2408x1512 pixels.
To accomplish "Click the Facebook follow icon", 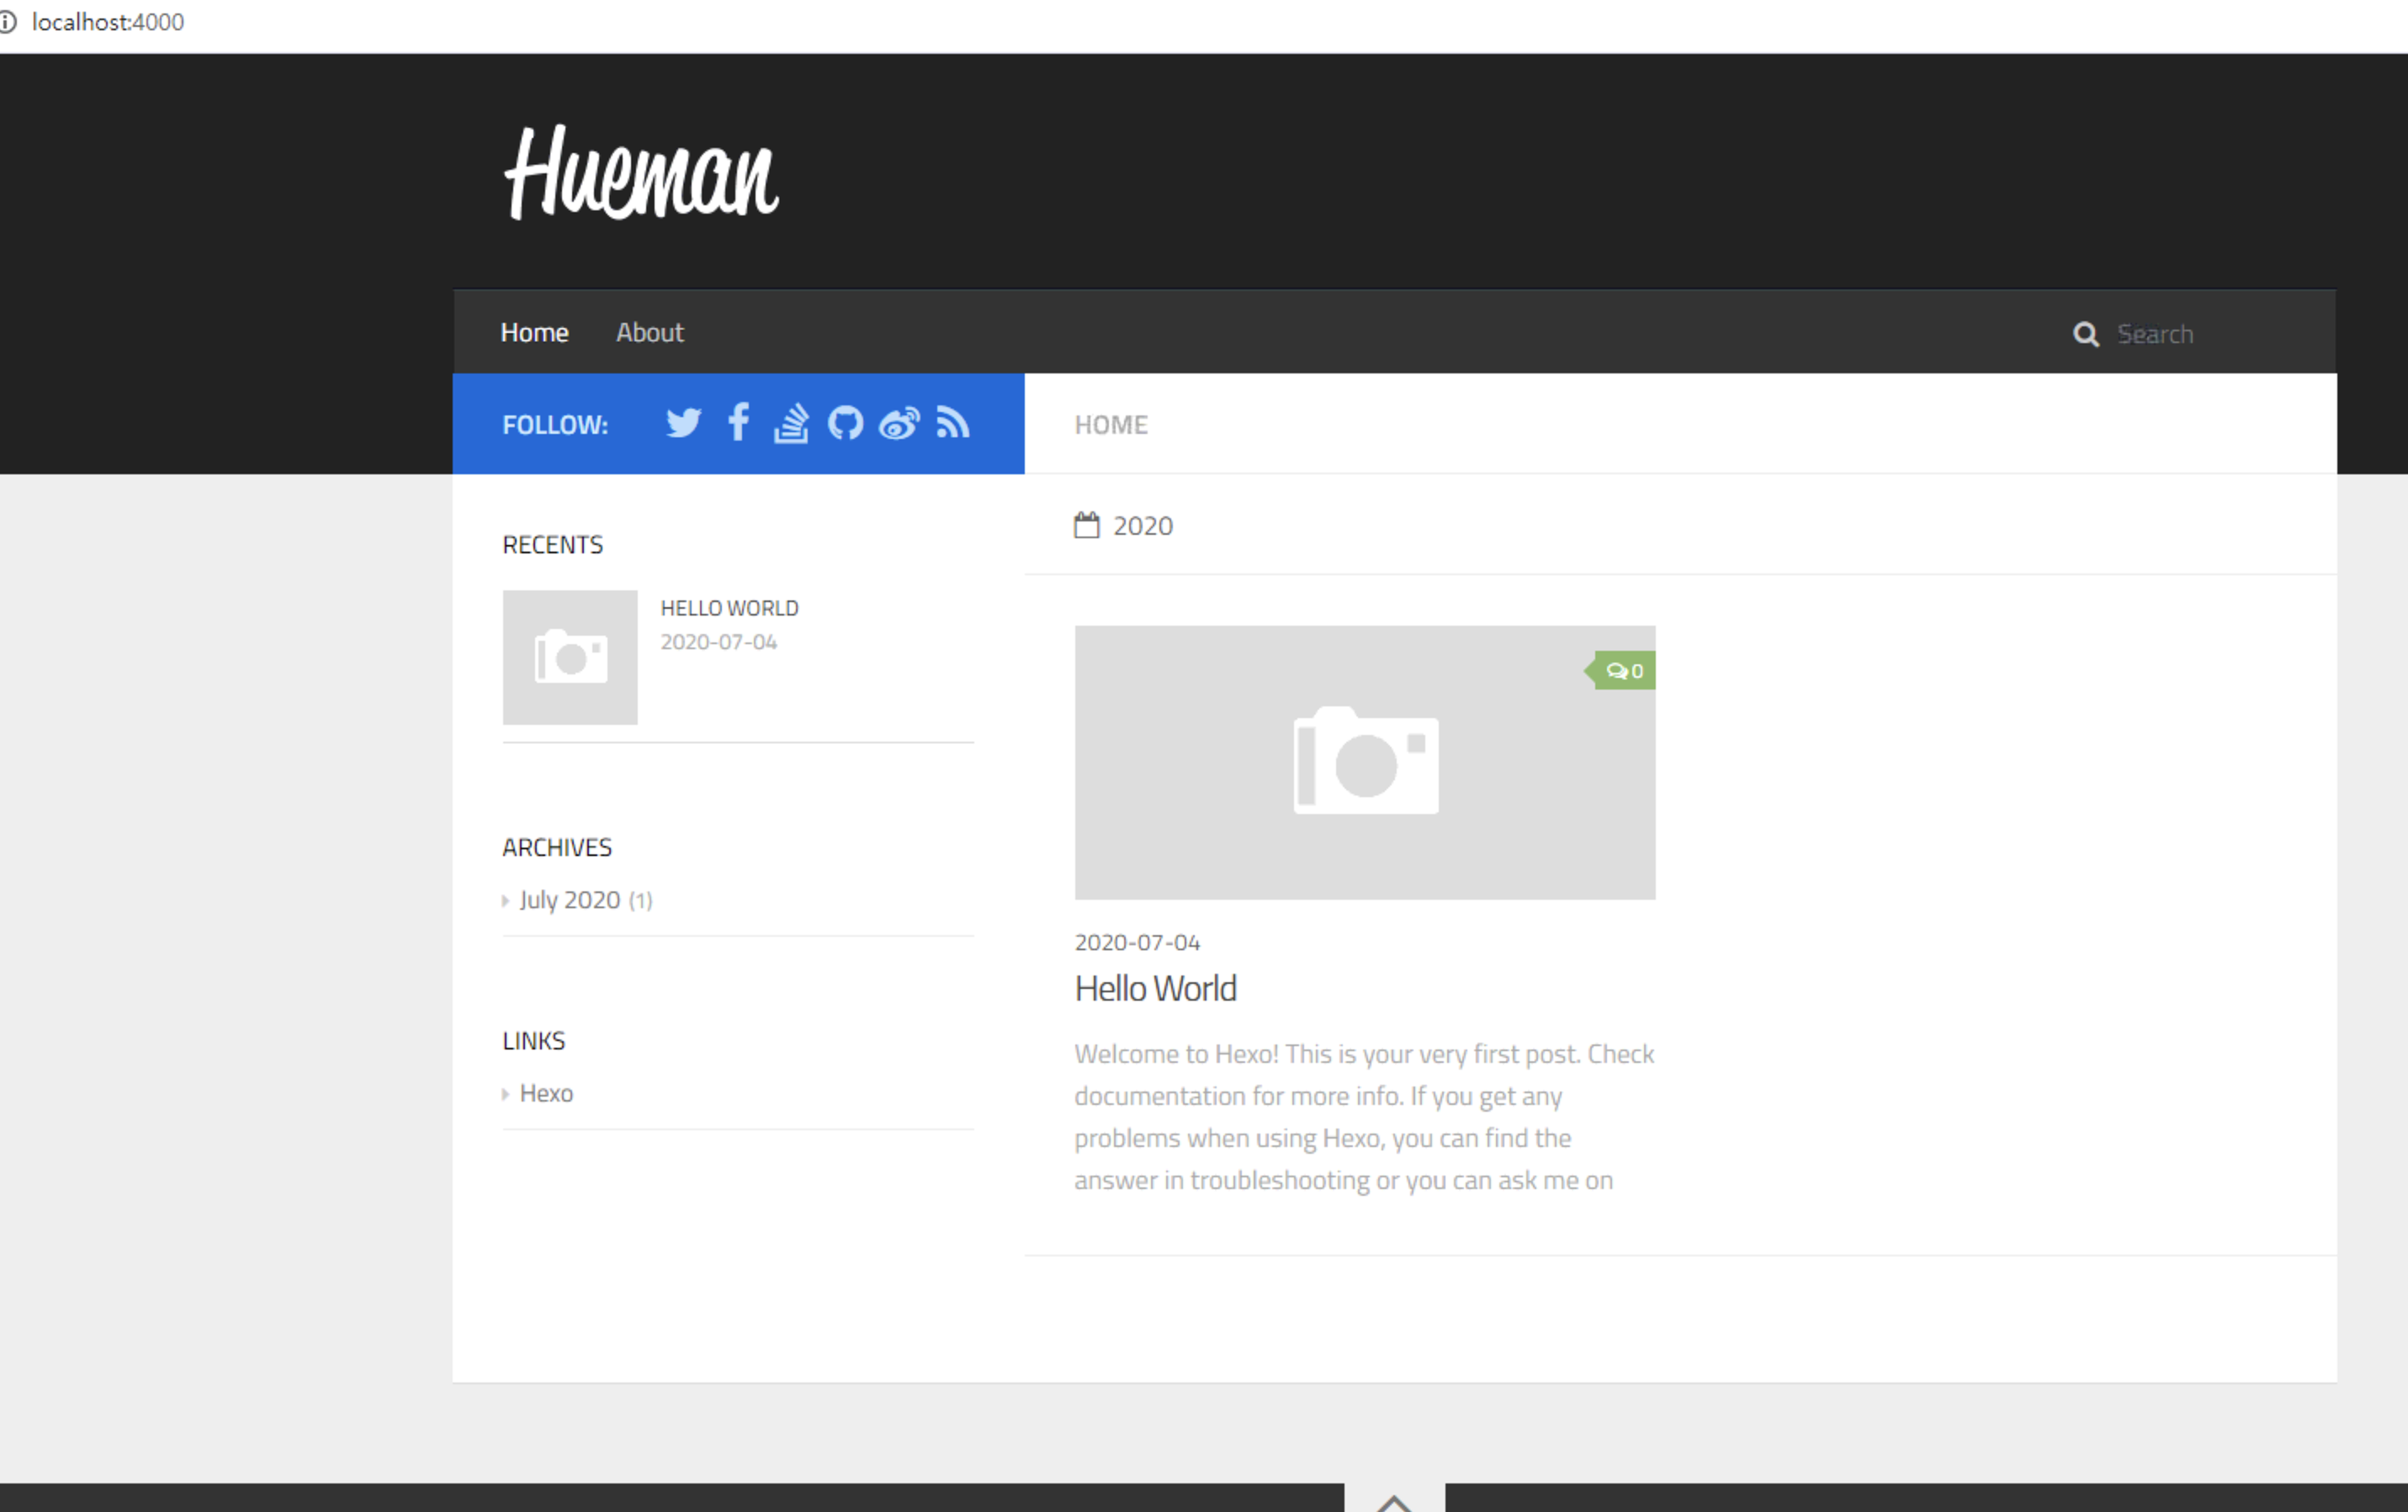I will point(738,423).
